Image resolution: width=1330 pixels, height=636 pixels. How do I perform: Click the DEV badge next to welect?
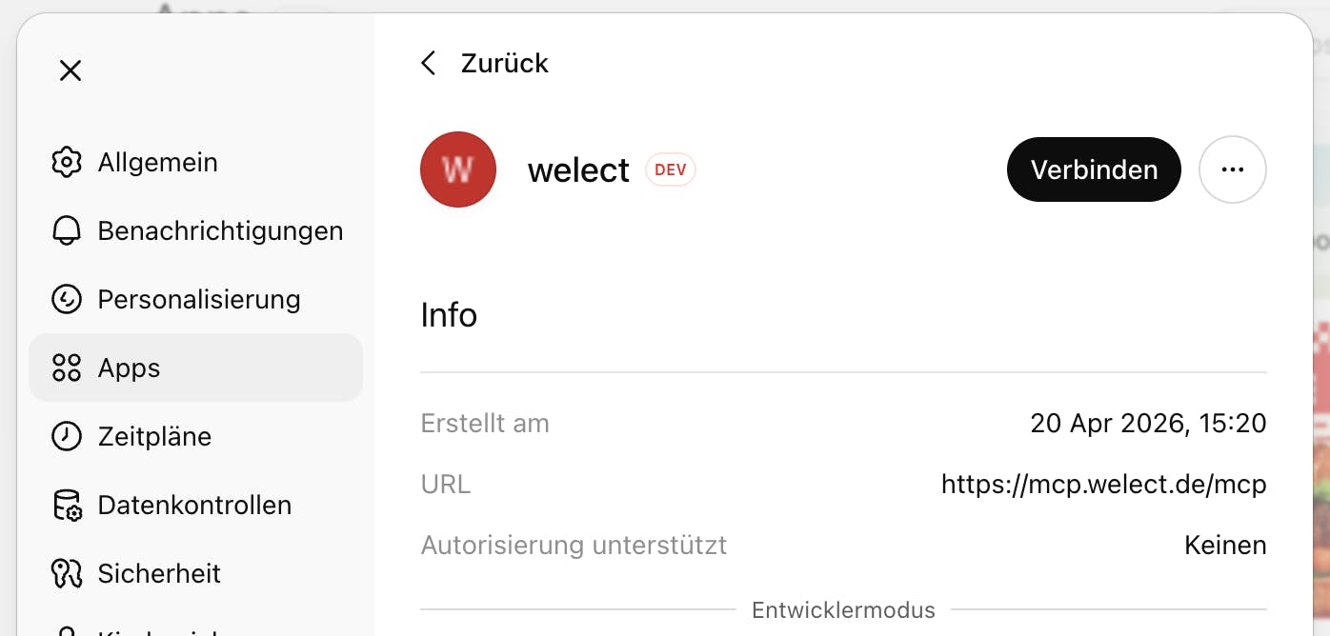[x=671, y=169]
